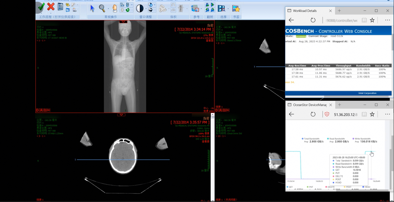The image size is (394, 202).
Task: Click the image selection grid icon
Action: (221, 8)
